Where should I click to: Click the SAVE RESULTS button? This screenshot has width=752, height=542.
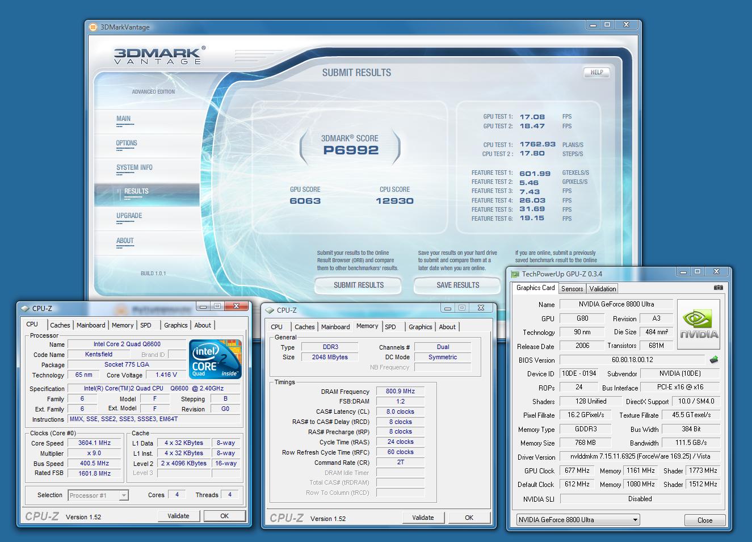tap(458, 285)
